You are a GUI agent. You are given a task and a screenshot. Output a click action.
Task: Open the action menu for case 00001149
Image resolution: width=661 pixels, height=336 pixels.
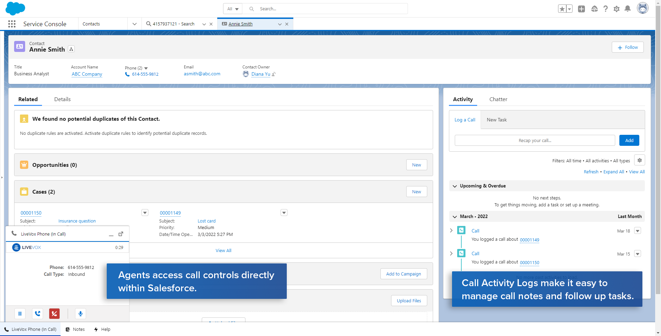coord(284,213)
